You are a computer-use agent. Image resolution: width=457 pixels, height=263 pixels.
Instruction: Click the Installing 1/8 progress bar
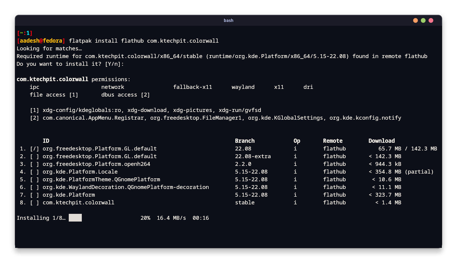coord(75,218)
